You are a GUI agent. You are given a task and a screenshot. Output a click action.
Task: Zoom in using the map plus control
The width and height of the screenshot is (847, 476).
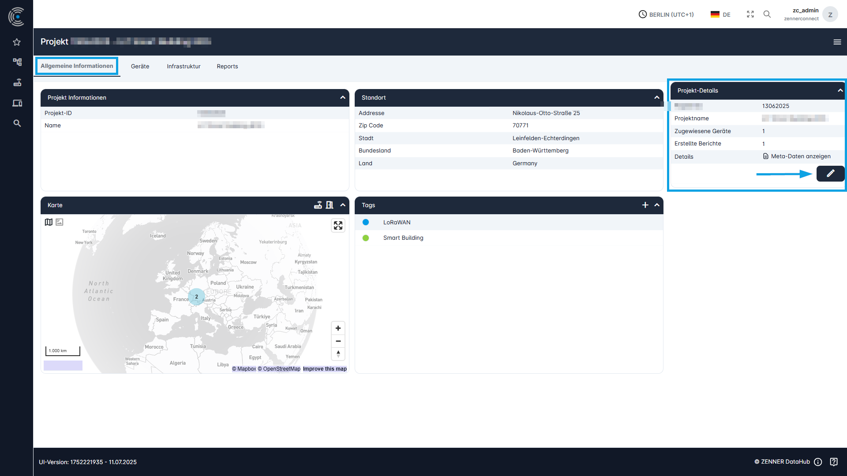point(338,328)
